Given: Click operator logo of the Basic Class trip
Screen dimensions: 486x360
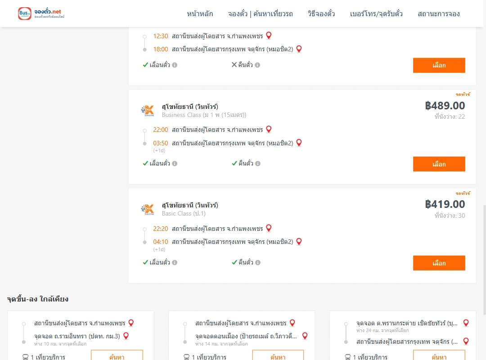Looking at the screenshot, I should coord(148,209).
